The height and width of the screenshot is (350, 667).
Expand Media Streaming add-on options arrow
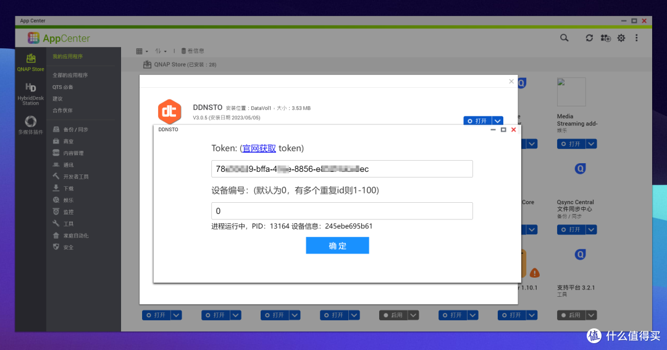point(591,144)
